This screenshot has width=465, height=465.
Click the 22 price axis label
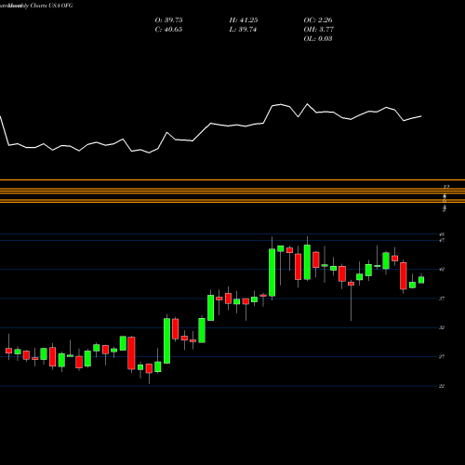click(442, 386)
